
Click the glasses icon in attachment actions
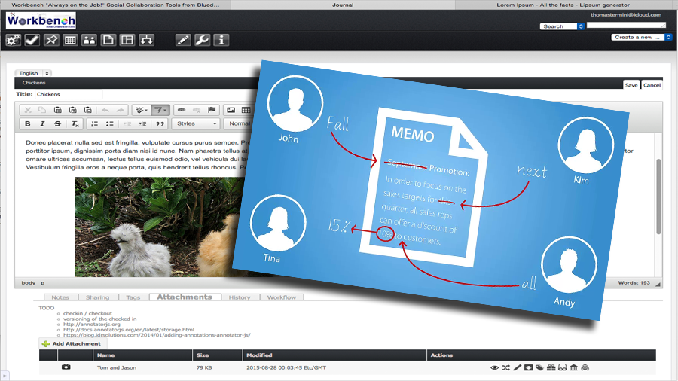coord(562,367)
